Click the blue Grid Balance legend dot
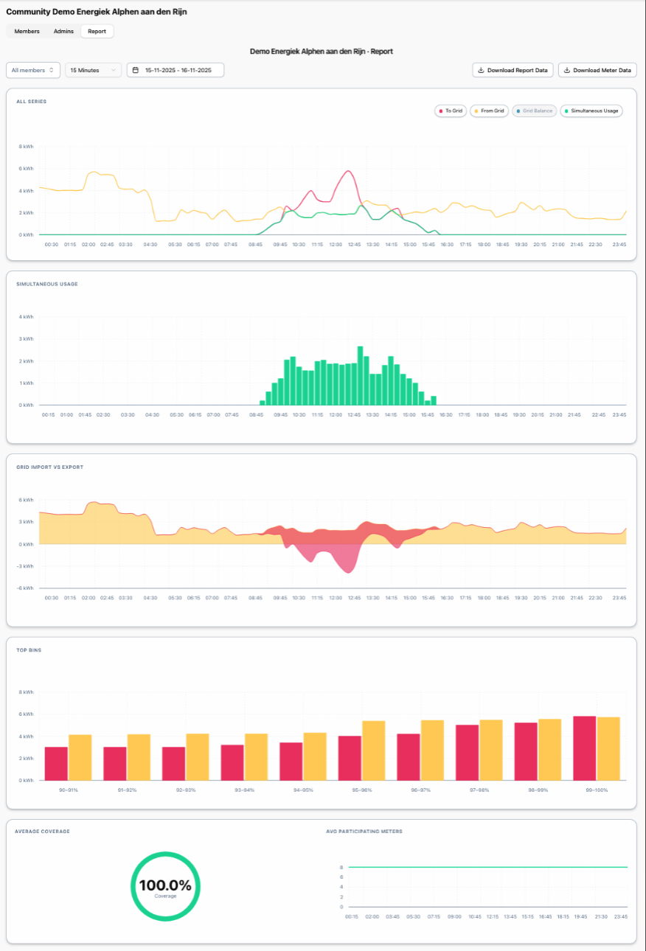 click(519, 111)
